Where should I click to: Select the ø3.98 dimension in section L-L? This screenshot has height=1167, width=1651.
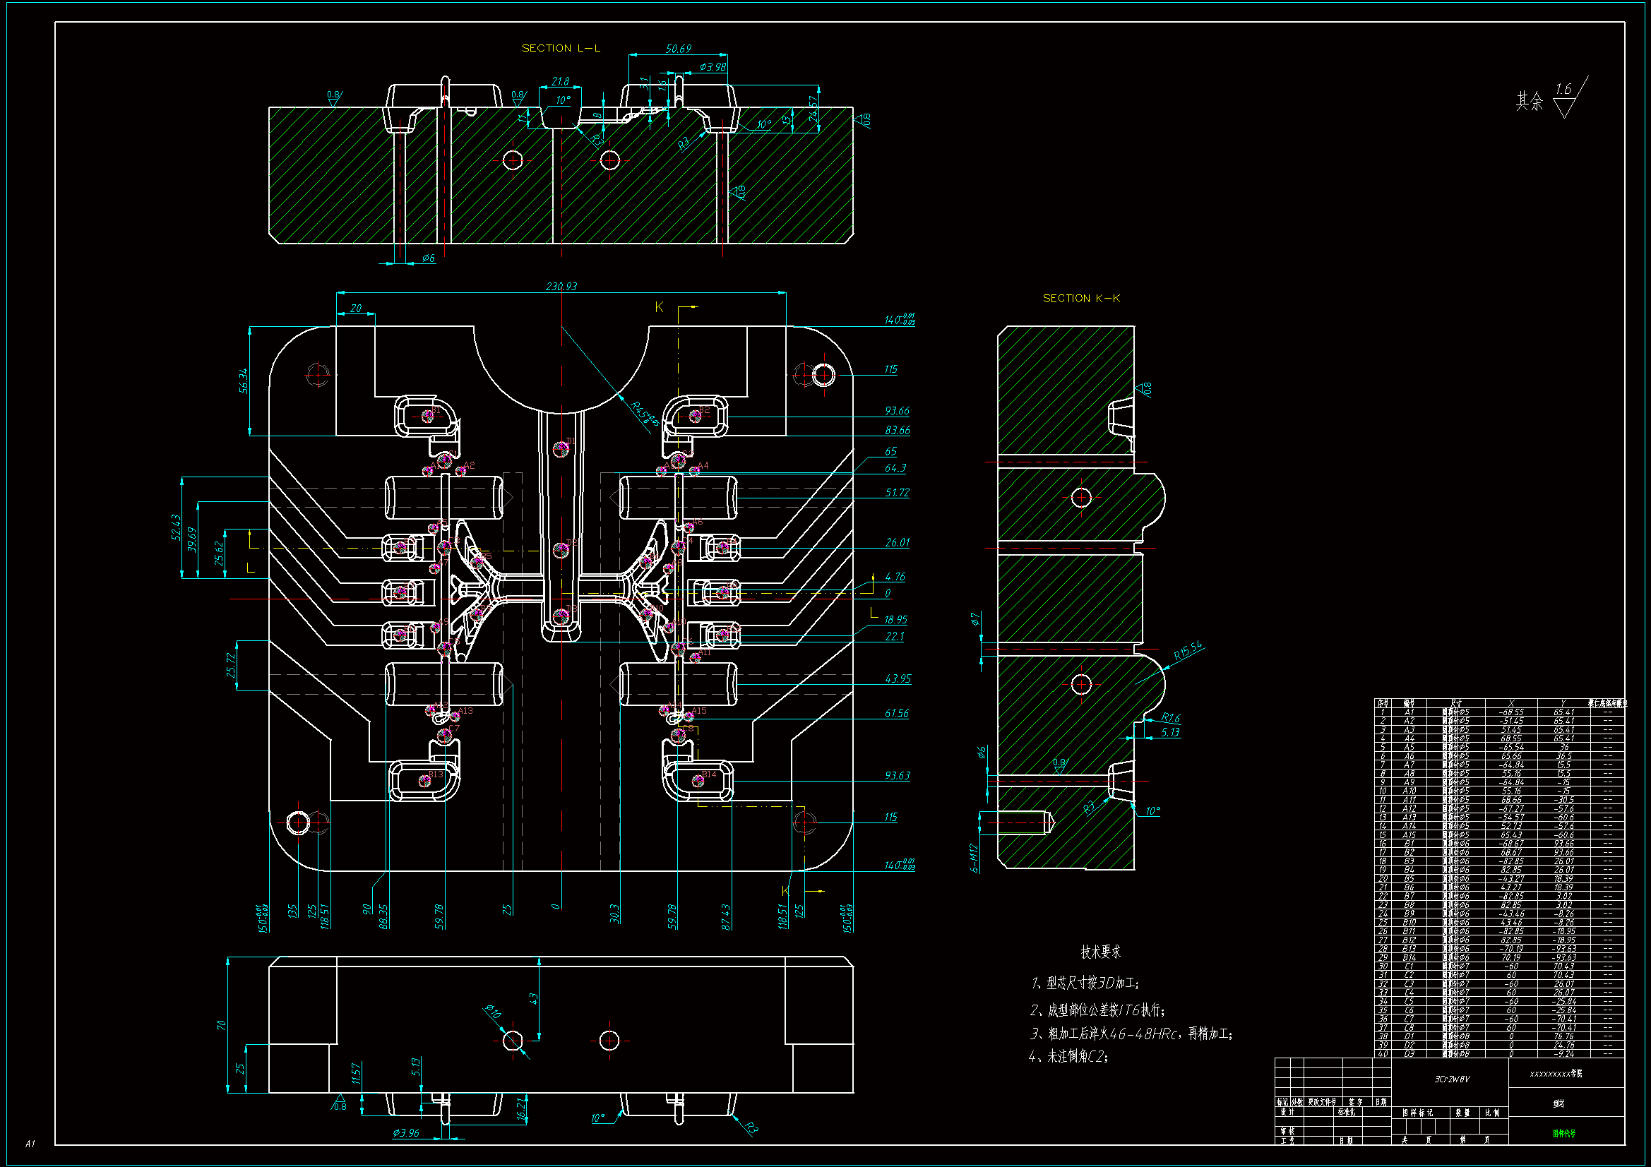[x=713, y=67]
